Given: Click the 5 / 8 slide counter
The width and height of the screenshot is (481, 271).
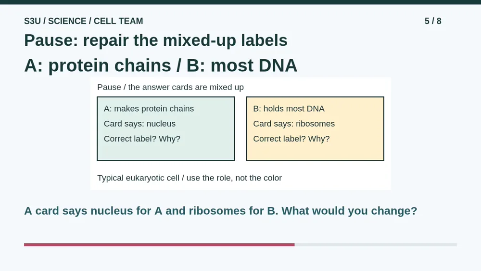Looking at the screenshot, I should point(433,21).
